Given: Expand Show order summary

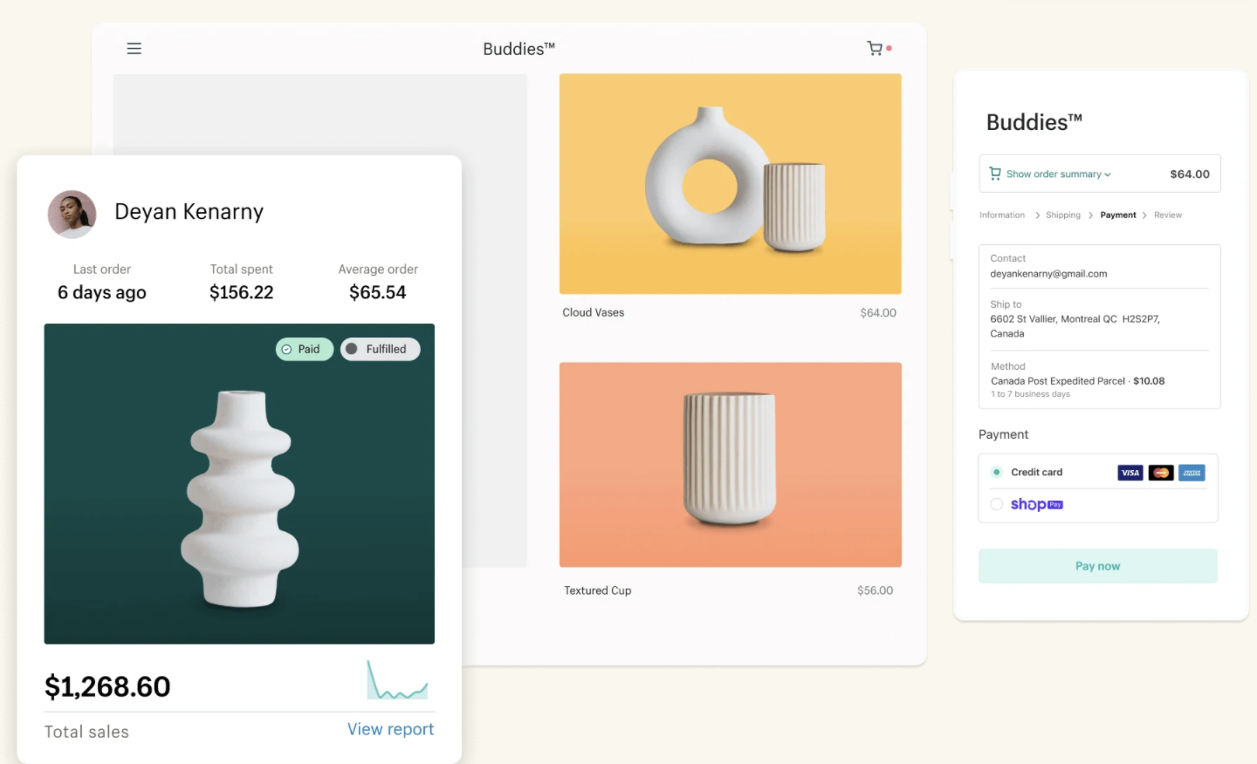Looking at the screenshot, I should click(x=1058, y=174).
